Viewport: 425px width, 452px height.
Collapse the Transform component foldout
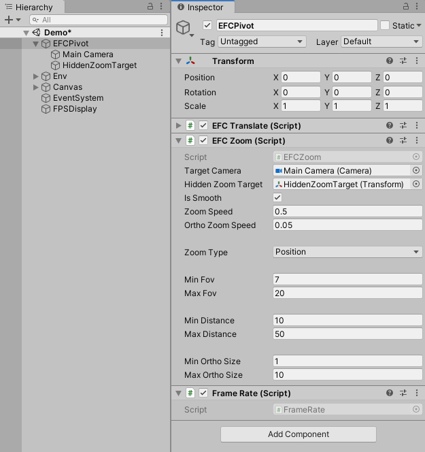[179, 61]
